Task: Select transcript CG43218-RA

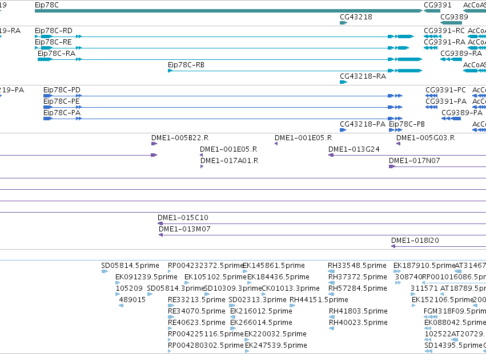Action: 363,76
